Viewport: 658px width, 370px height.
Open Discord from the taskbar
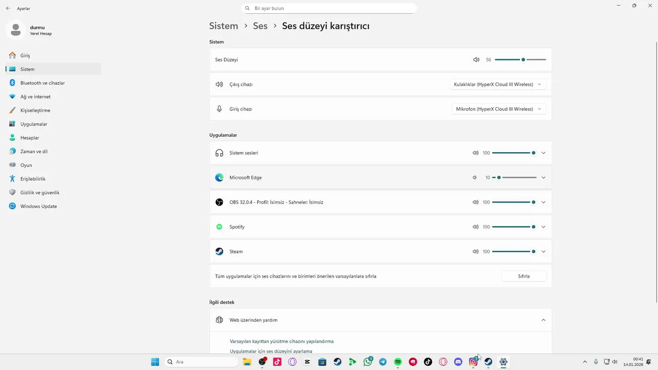(458, 362)
